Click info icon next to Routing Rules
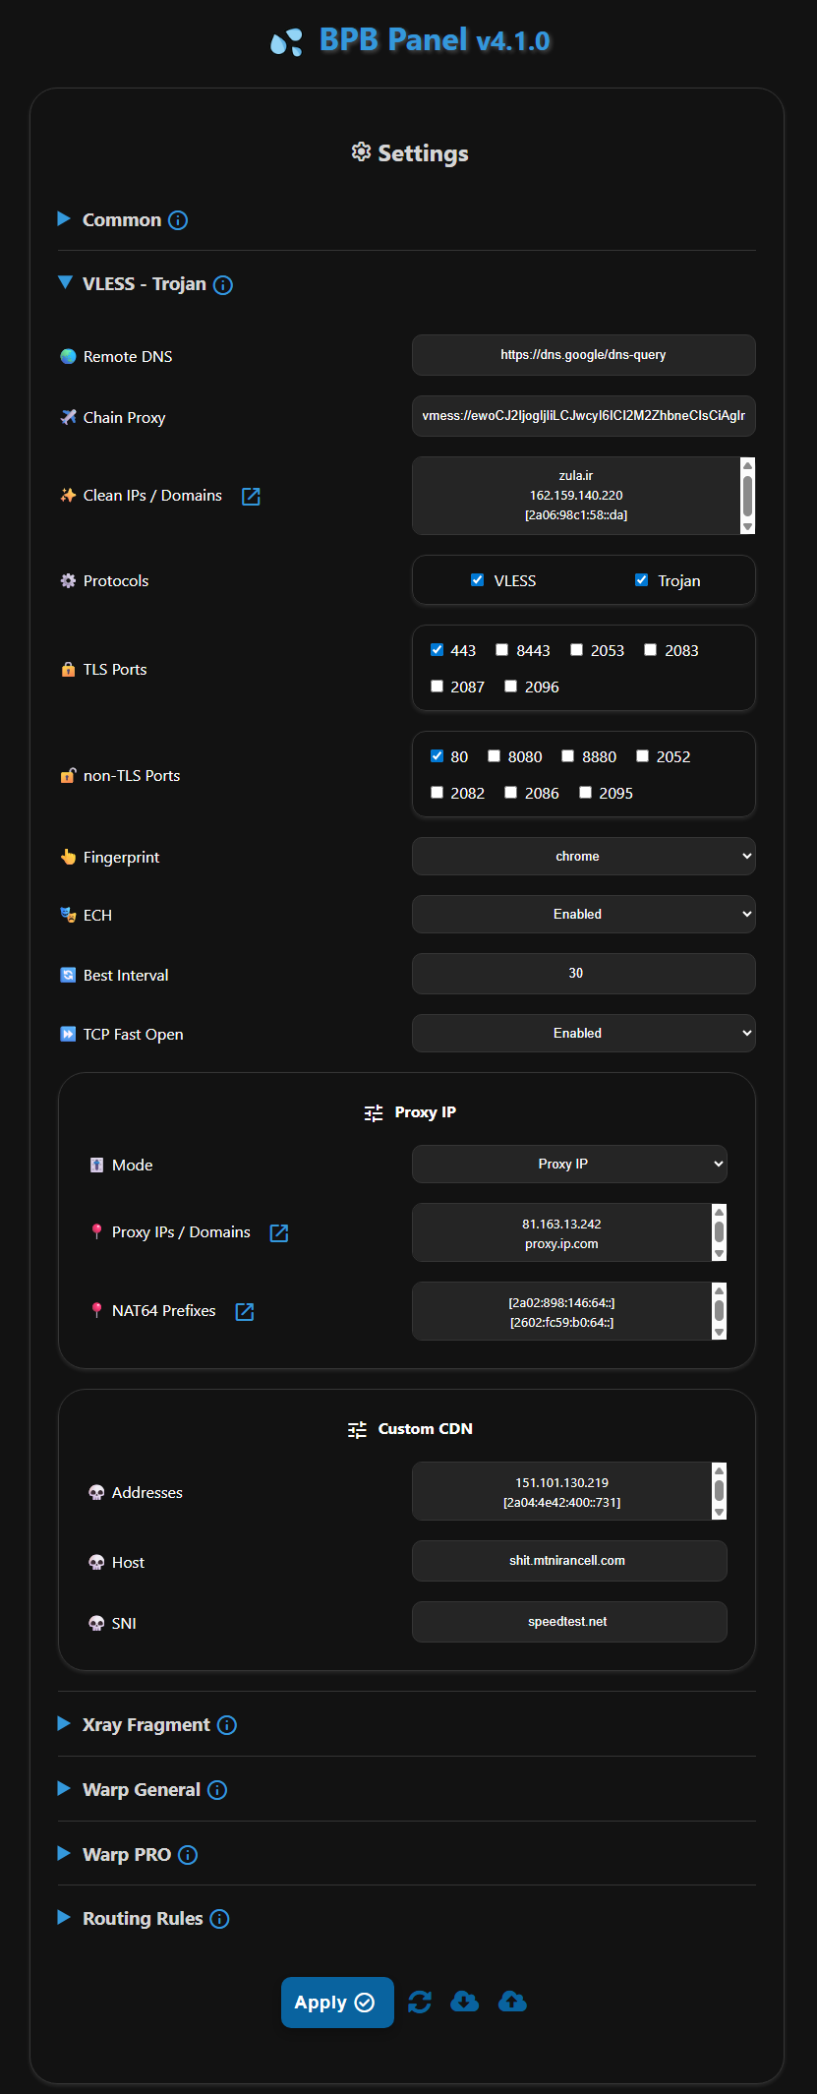The height and width of the screenshot is (2094, 817). click(220, 1919)
